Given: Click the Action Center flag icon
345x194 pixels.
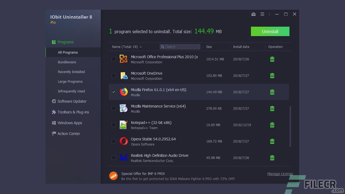Looking at the screenshot, I should 54,134.
